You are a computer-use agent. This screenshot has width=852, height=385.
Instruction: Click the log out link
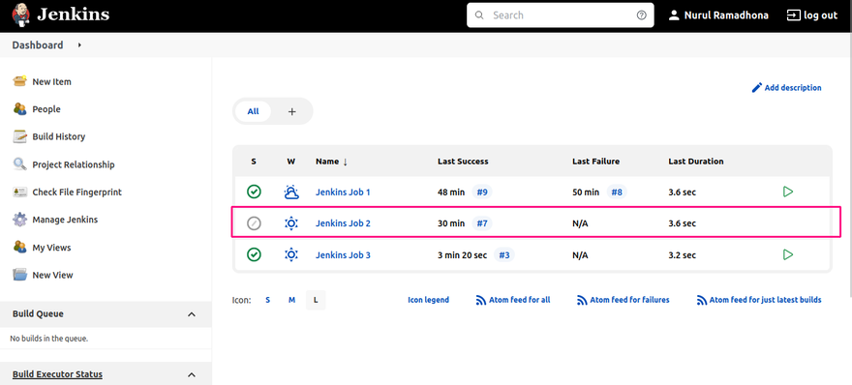(x=820, y=15)
